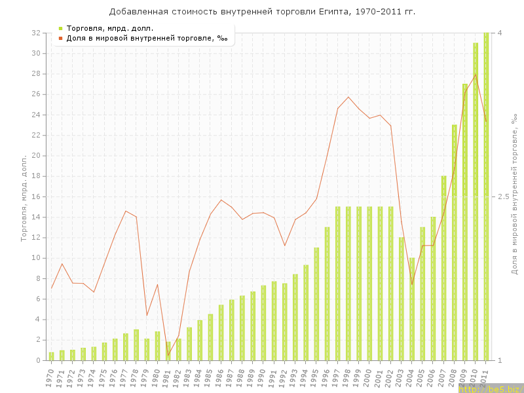
Task: Select the 2008 trade bar
Action: pos(455,242)
